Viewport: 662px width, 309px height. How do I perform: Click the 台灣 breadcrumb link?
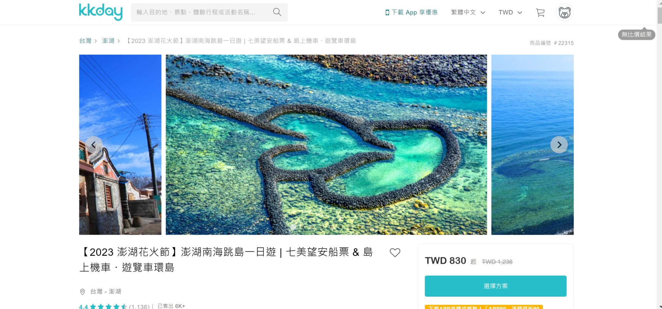pyautogui.click(x=85, y=41)
